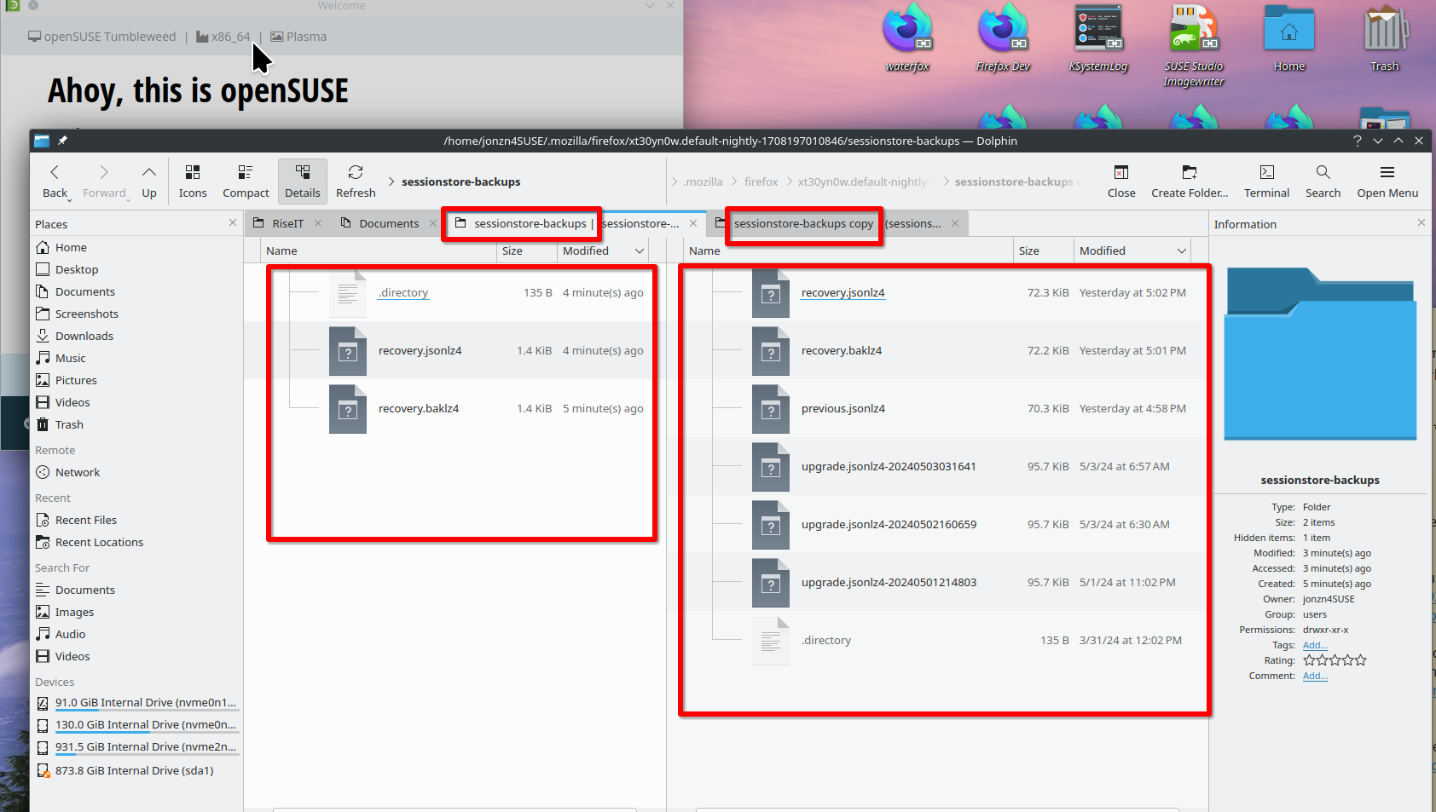1436x812 pixels.
Task: Sort left pane by Modified column
Action: pos(603,251)
